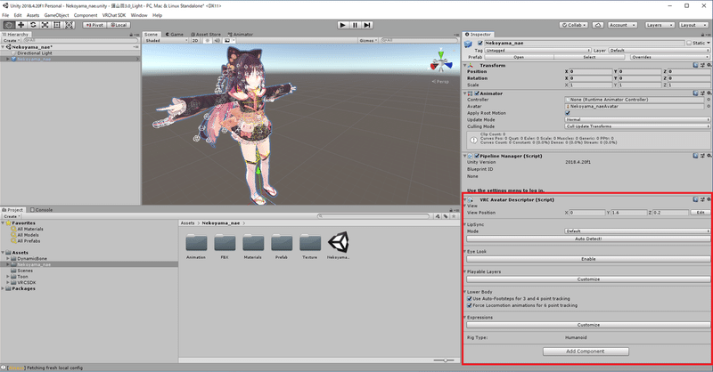Image resolution: width=713 pixels, height=372 pixels.
Task: Click Eye Look Enable button
Action: click(588, 259)
